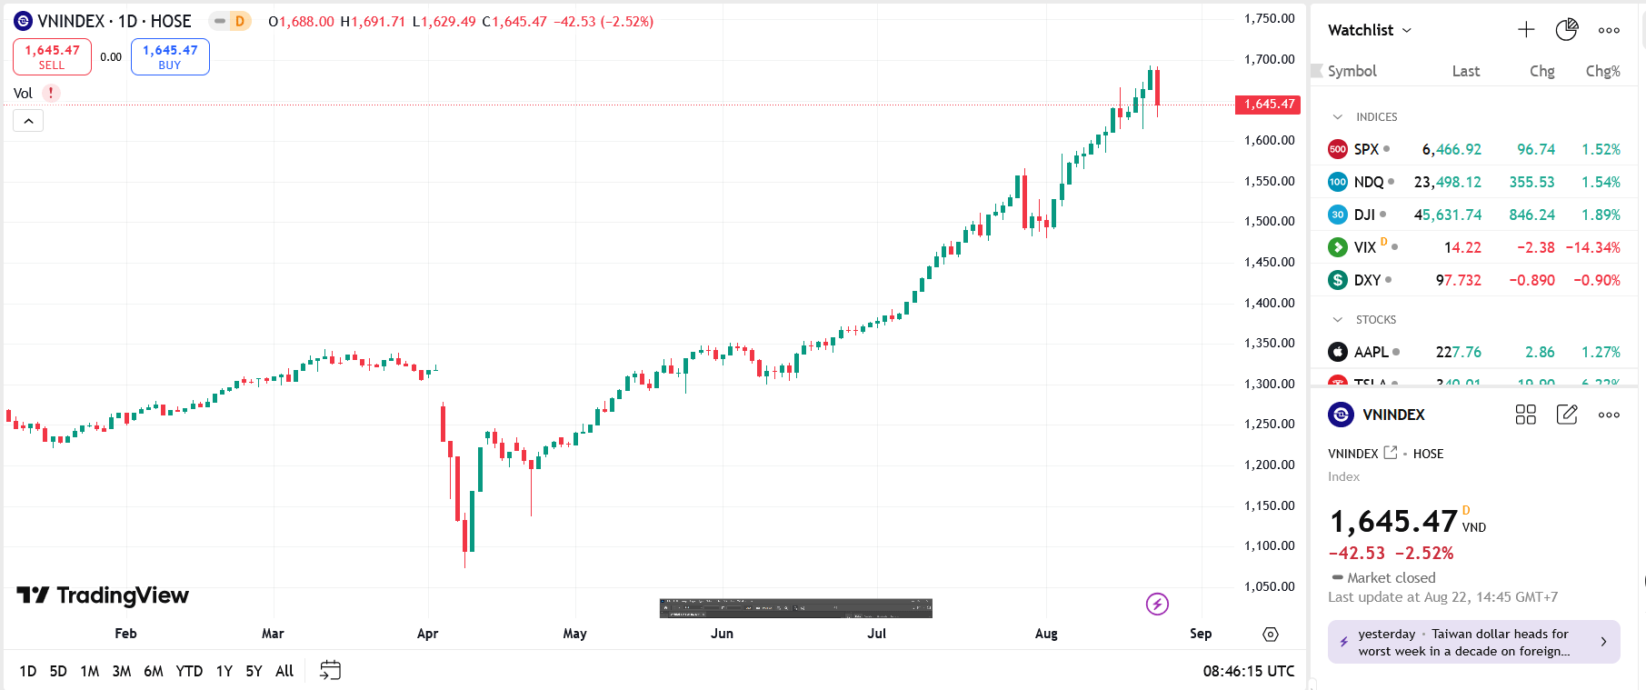Viewport: 1646px width, 690px height.
Task: Collapse the STOCKS section
Action: click(1336, 319)
